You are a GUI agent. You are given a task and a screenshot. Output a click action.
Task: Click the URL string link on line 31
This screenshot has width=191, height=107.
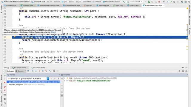coord(77,17)
